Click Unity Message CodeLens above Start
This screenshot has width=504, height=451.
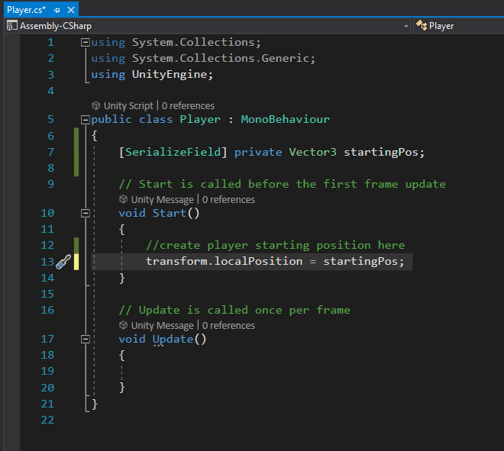[x=163, y=200]
